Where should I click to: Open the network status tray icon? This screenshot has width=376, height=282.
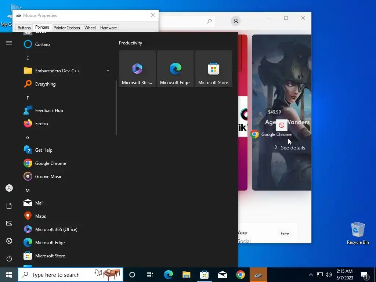point(320,275)
